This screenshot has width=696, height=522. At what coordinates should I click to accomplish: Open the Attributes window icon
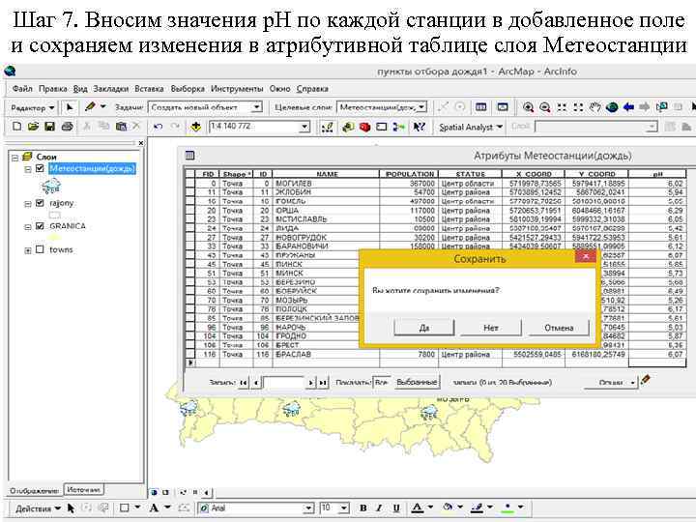click(480, 107)
